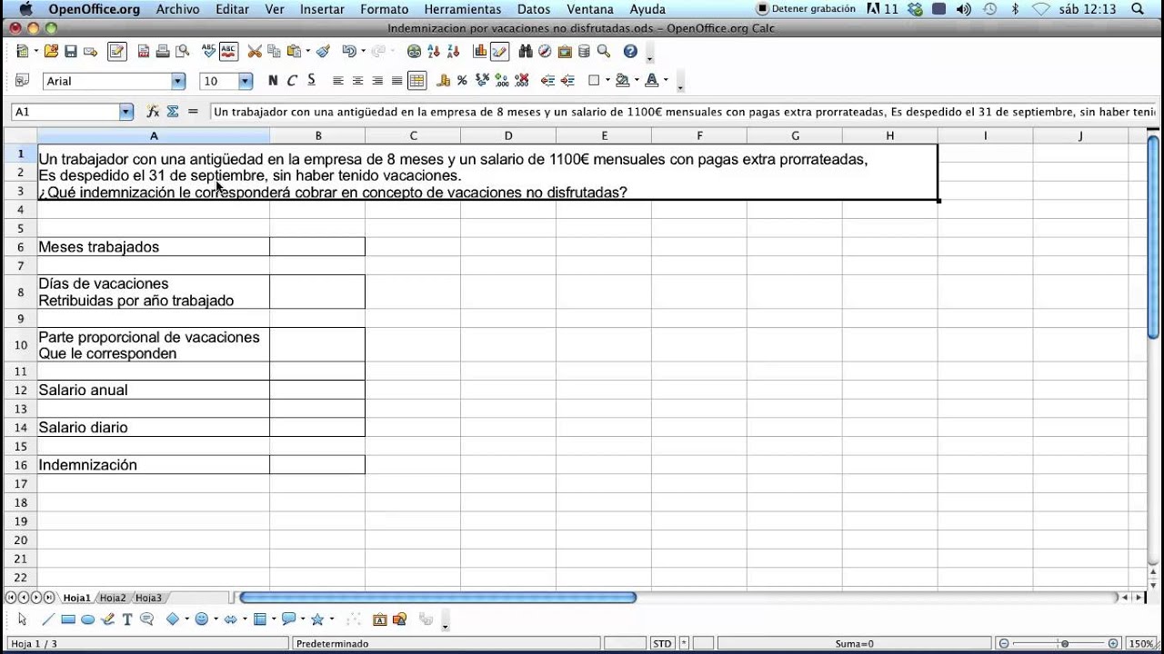Image resolution: width=1164 pixels, height=654 pixels.
Task: Sort the selection ascending
Action: click(432, 52)
